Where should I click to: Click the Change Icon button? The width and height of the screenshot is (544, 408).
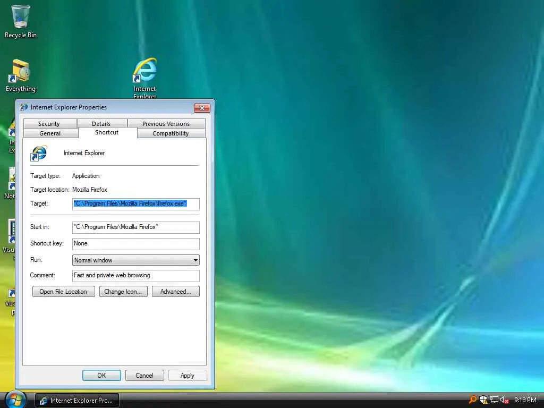pos(123,292)
